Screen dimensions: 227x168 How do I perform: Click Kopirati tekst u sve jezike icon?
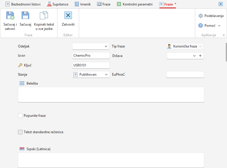tap(44, 15)
